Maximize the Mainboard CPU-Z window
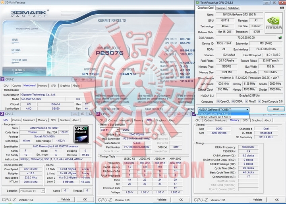The height and width of the screenshot is (204, 286). 83,80
